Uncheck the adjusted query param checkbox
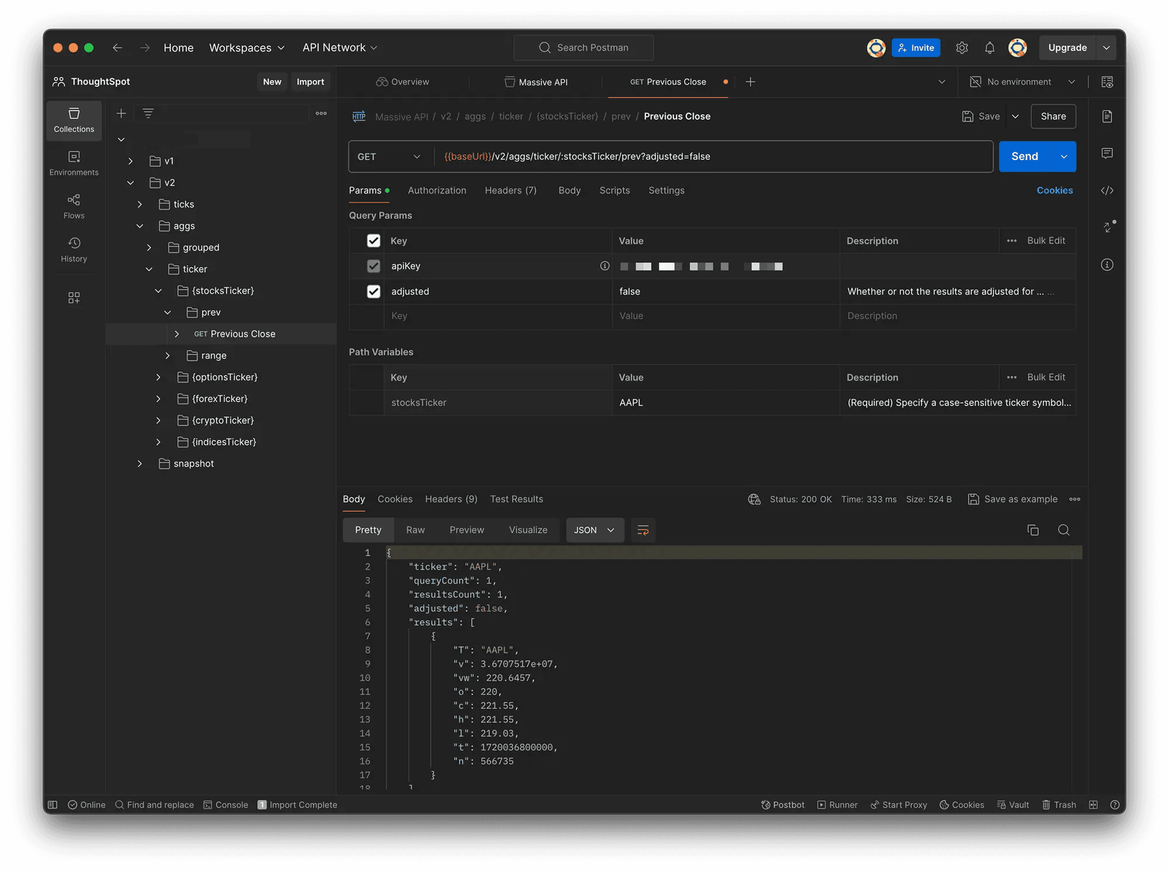Screen dimensions: 1169x871 click(373, 292)
